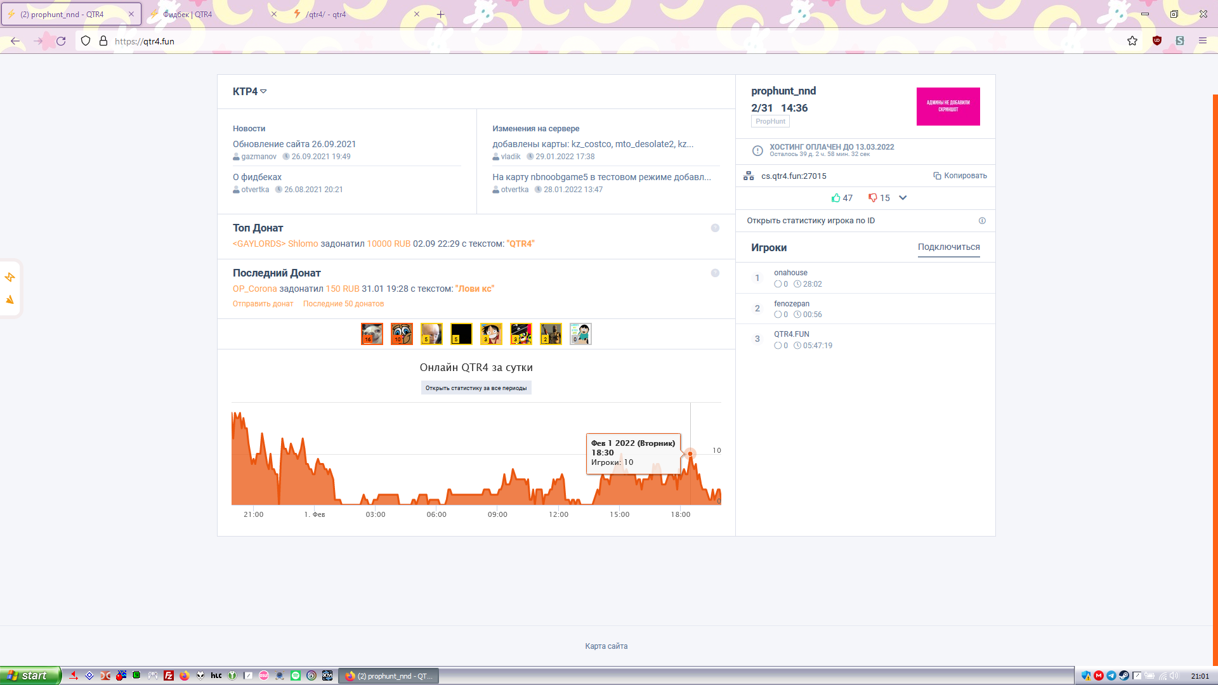1218x685 pixels.
Task: Go back in browser history
Action: [15, 41]
